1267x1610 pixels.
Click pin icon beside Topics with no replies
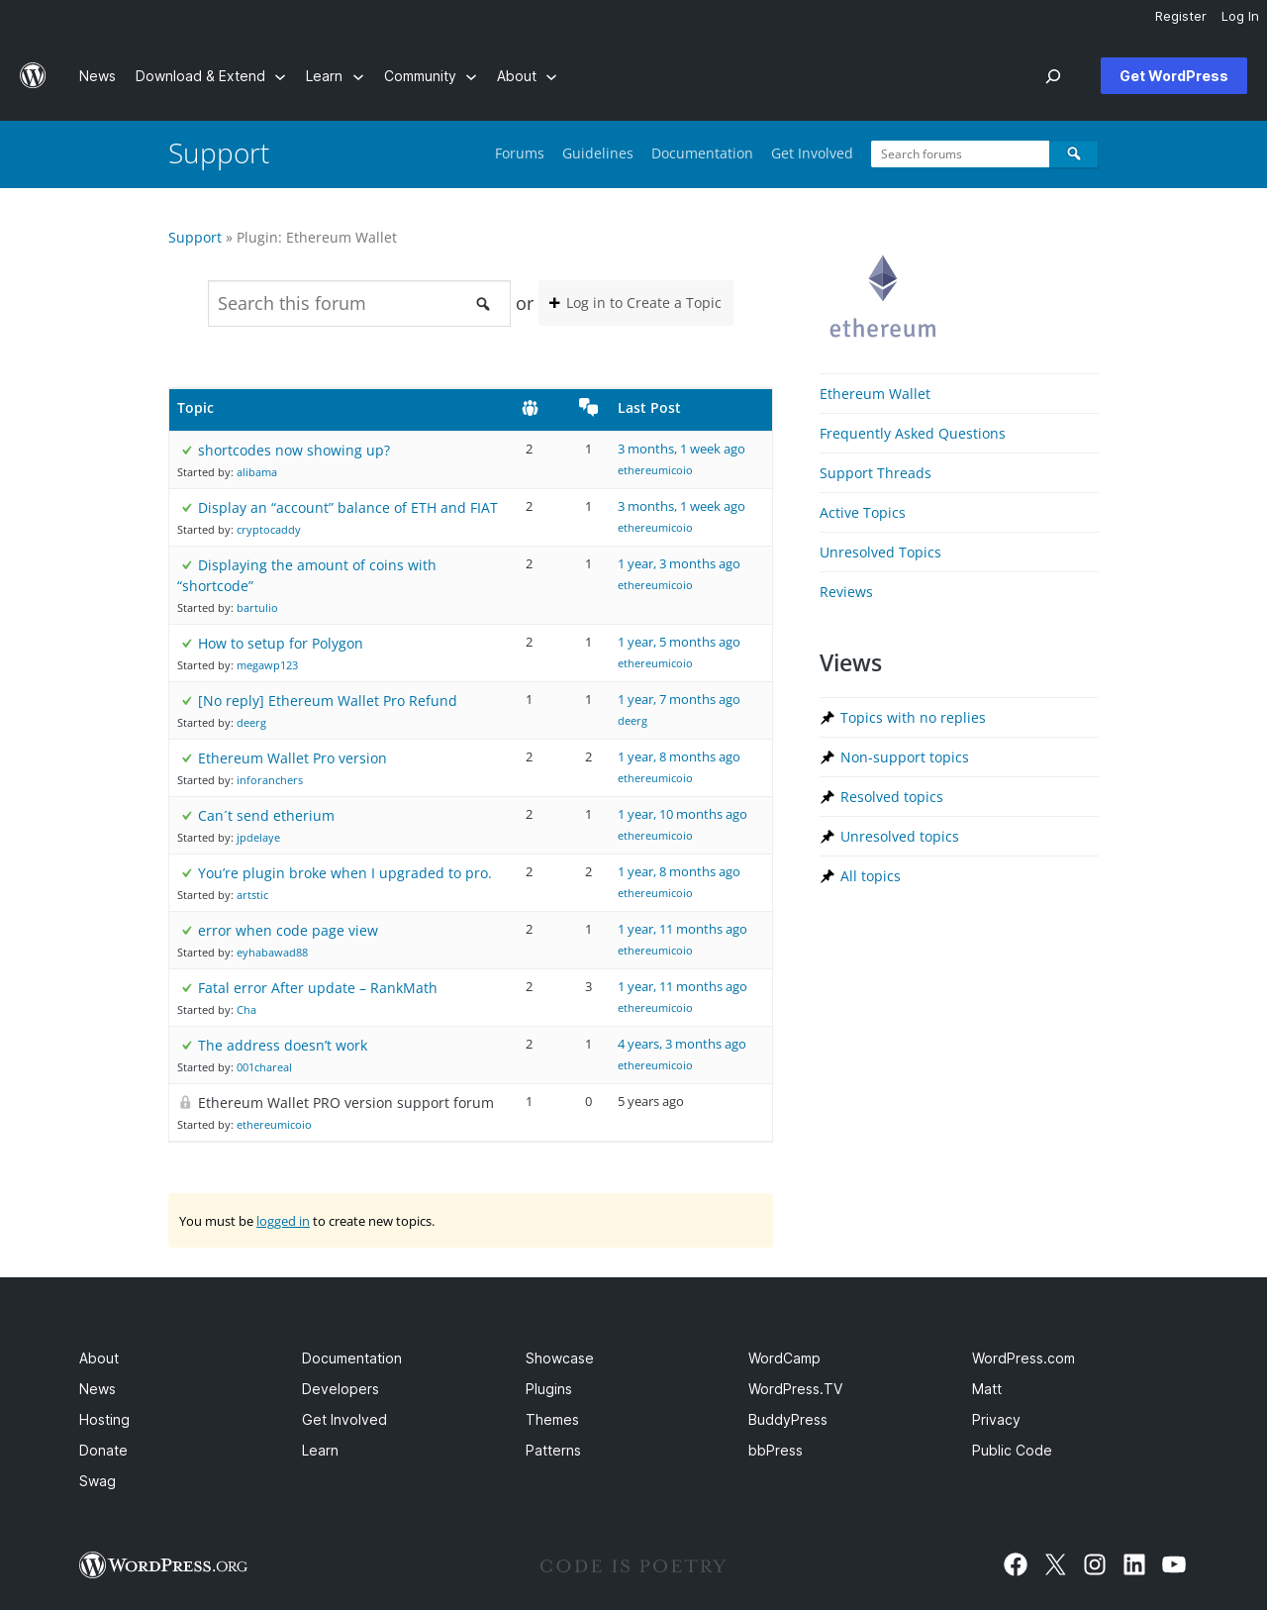tap(828, 718)
